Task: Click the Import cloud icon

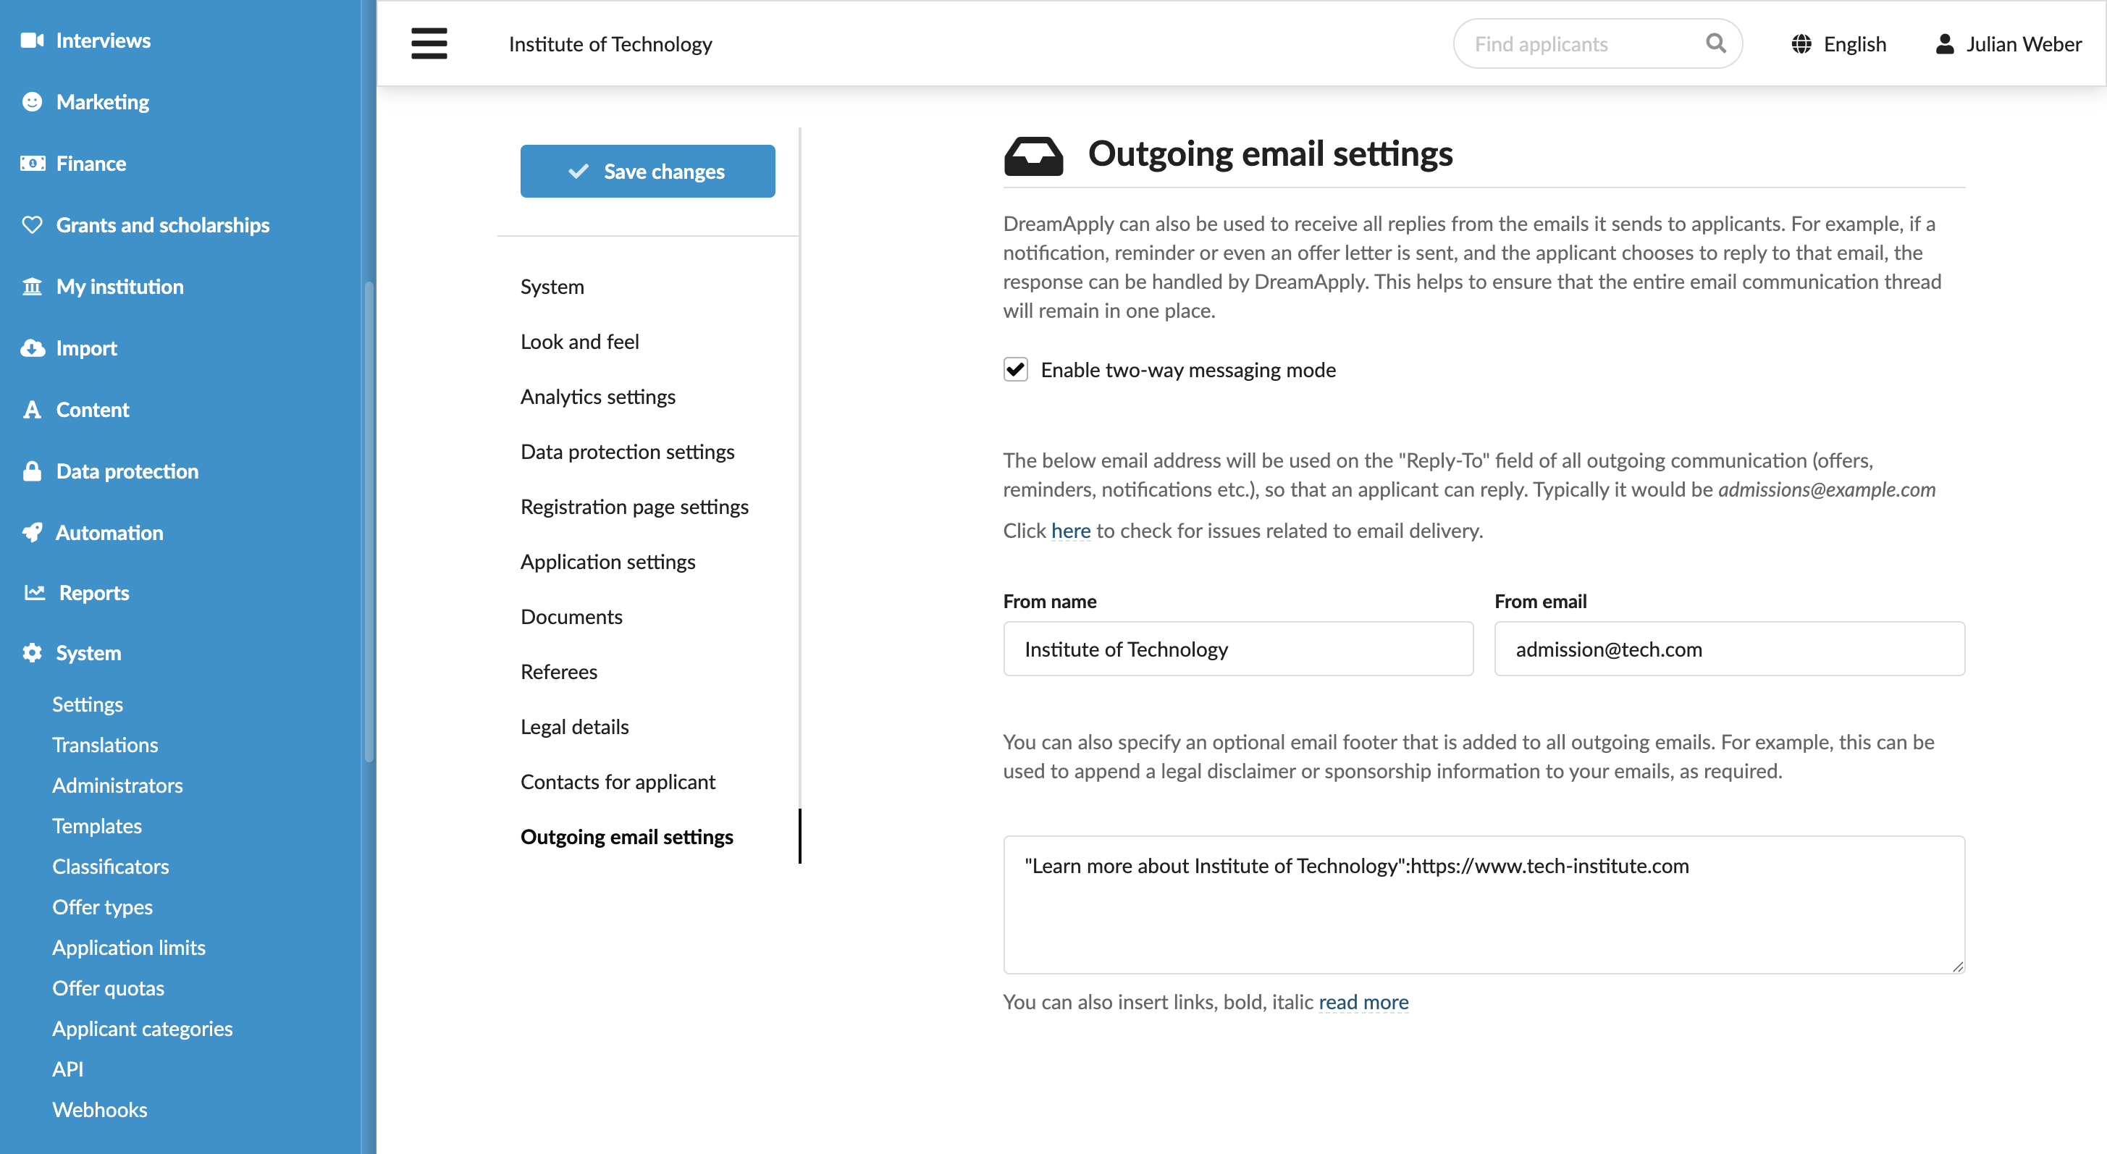Action: pos(32,348)
